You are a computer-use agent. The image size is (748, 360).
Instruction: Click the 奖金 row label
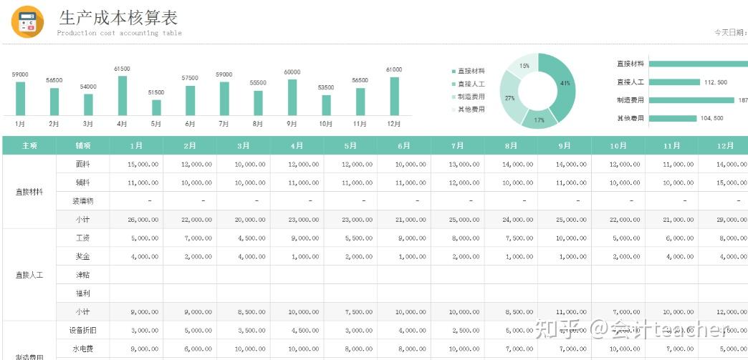tap(83, 256)
